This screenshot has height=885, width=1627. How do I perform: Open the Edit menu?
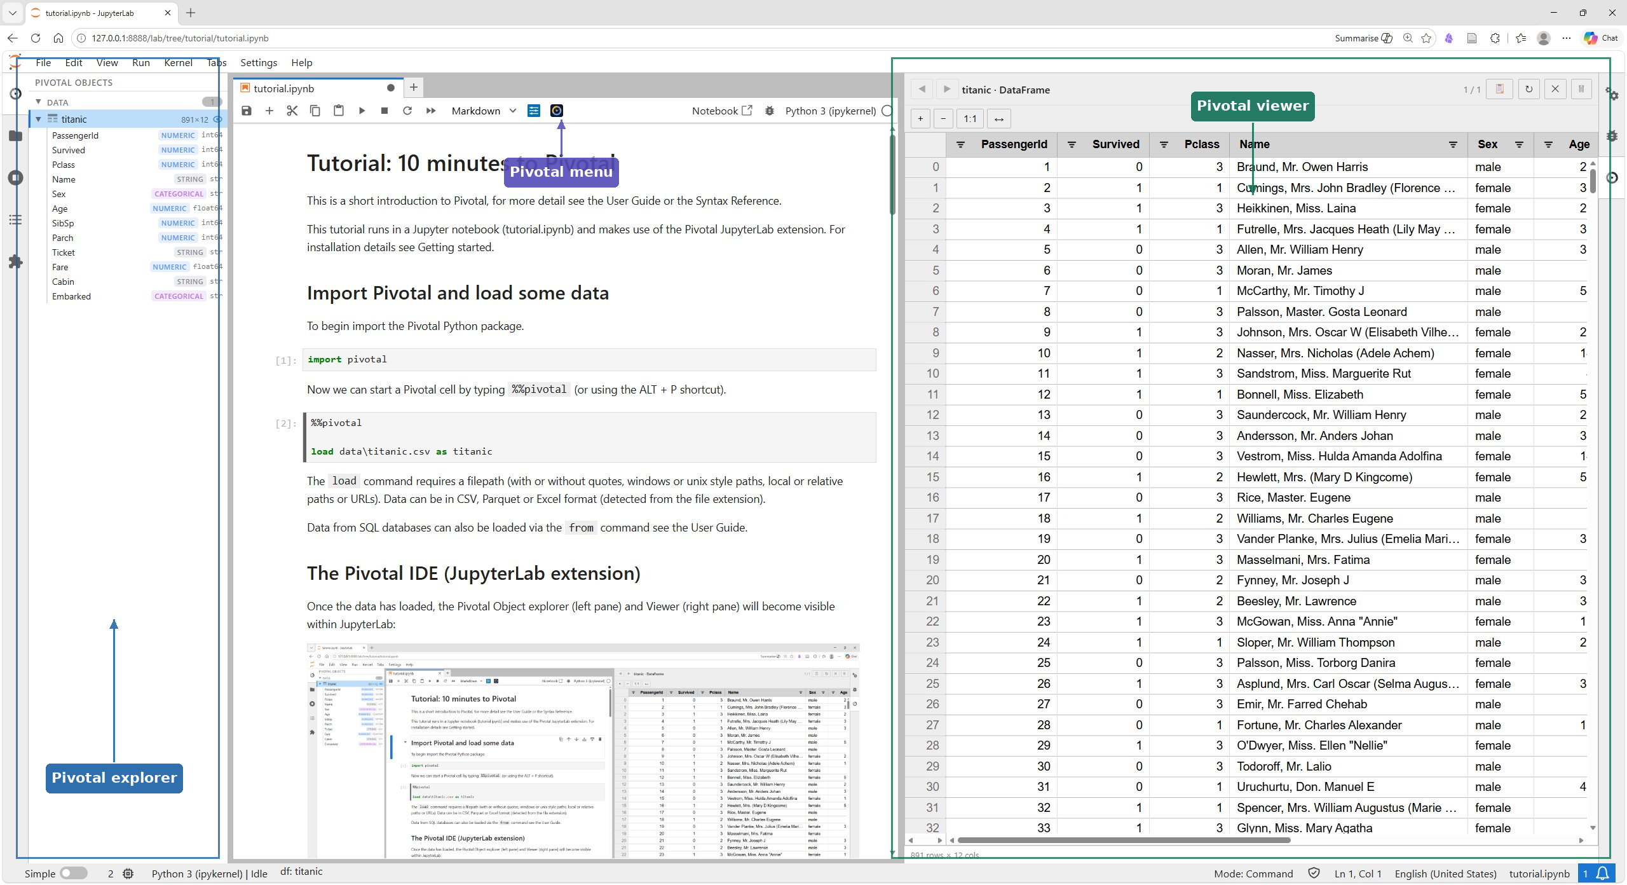click(74, 62)
